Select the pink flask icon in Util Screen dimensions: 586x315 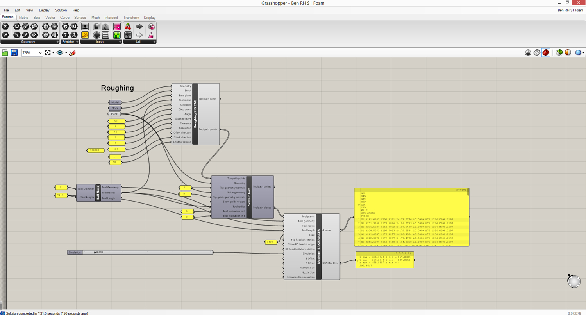(x=151, y=35)
